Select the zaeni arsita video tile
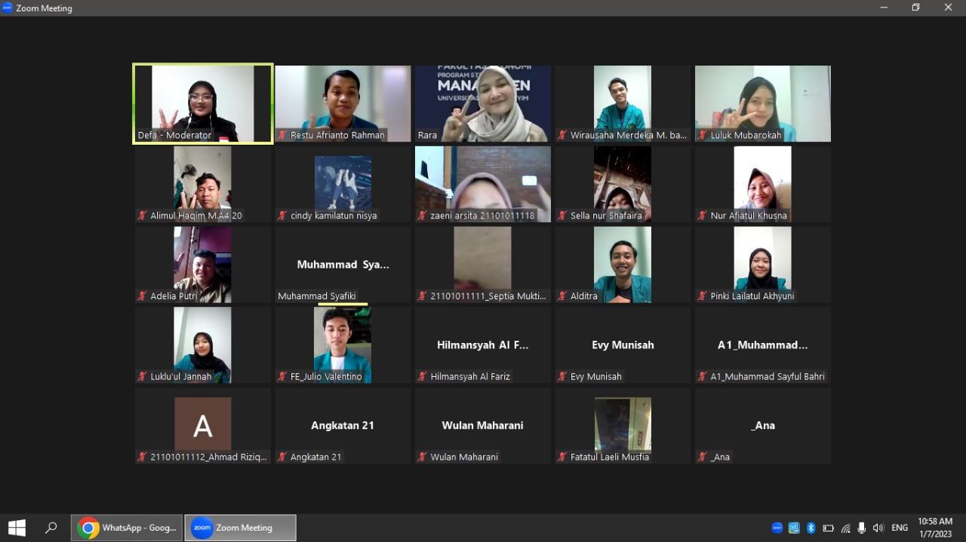The height and width of the screenshot is (542, 966). 483,184
